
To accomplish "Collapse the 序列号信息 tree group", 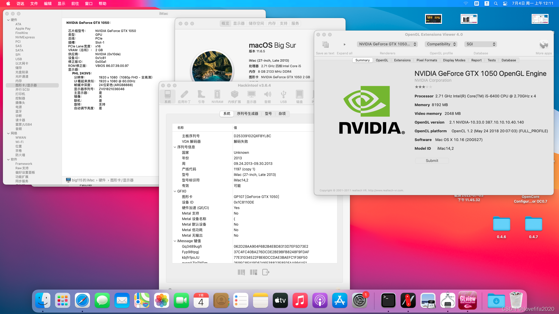I will (x=175, y=147).
